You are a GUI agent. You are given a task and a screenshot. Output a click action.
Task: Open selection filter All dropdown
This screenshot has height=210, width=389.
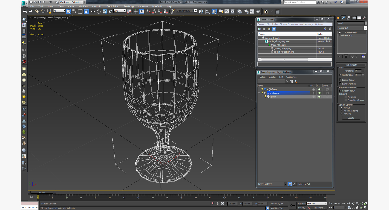click(x=59, y=11)
